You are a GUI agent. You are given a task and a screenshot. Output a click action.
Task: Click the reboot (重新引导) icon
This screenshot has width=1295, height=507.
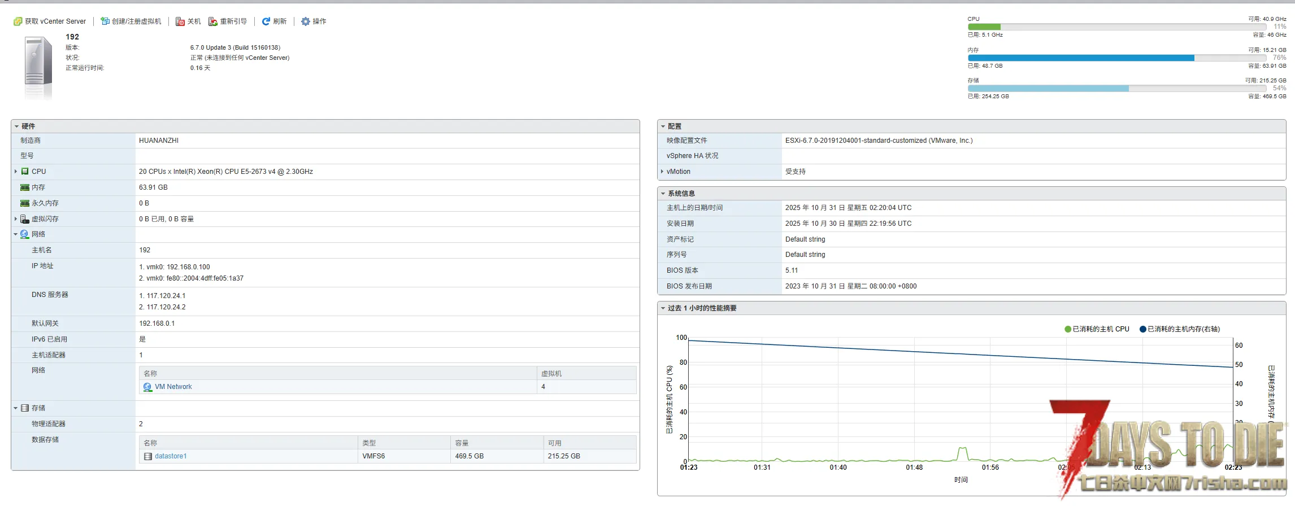pyautogui.click(x=212, y=21)
